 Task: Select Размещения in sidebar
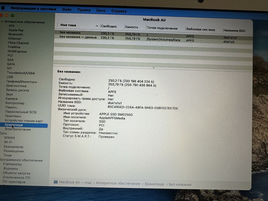pos(14,151)
